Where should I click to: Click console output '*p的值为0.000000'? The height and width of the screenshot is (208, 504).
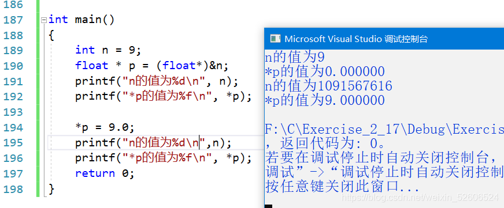(x=325, y=72)
